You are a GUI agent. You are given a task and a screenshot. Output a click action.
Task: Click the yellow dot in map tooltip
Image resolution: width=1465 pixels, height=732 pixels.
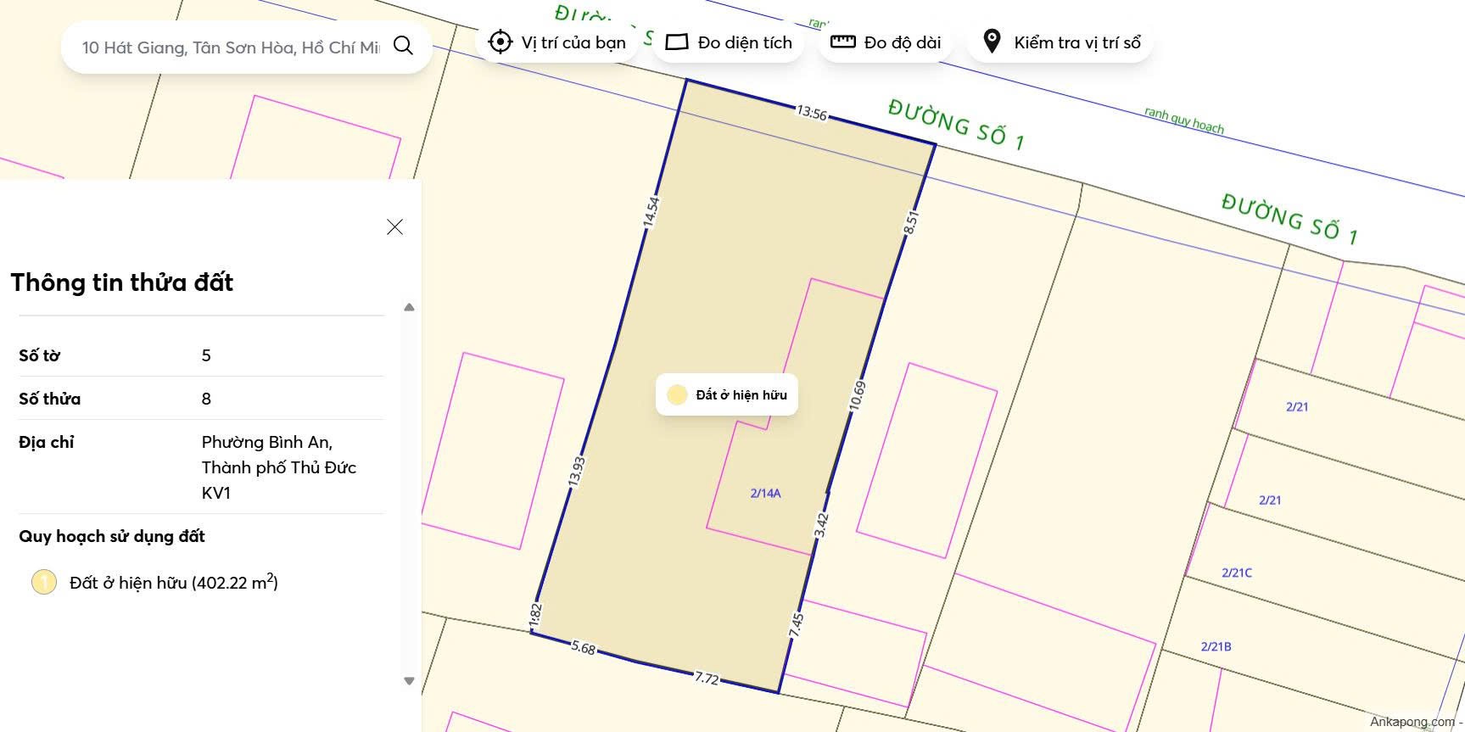pos(677,394)
